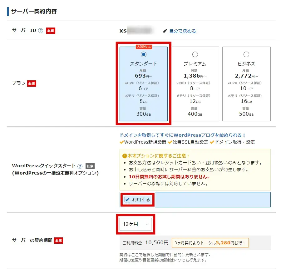Screen dimensions: 281x269
Task: Click the 契約はここで選択した期間で自動的に更新されます note
Action: [165, 255]
